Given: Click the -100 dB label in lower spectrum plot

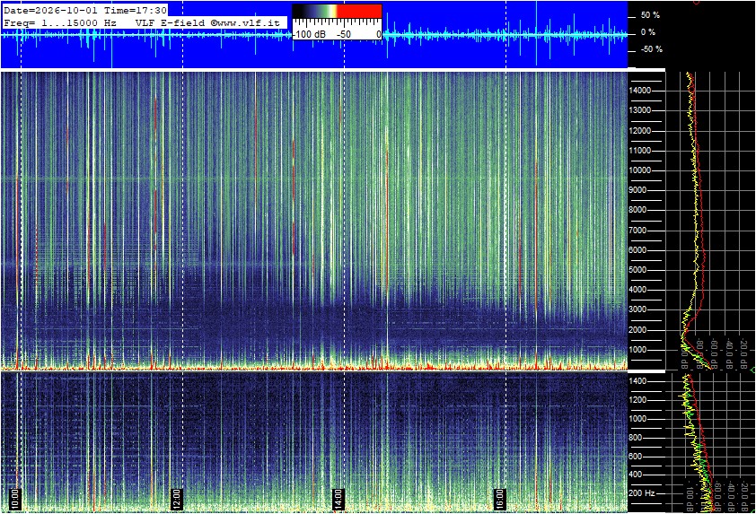Looking at the screenshot, I should tap(690, 497).
